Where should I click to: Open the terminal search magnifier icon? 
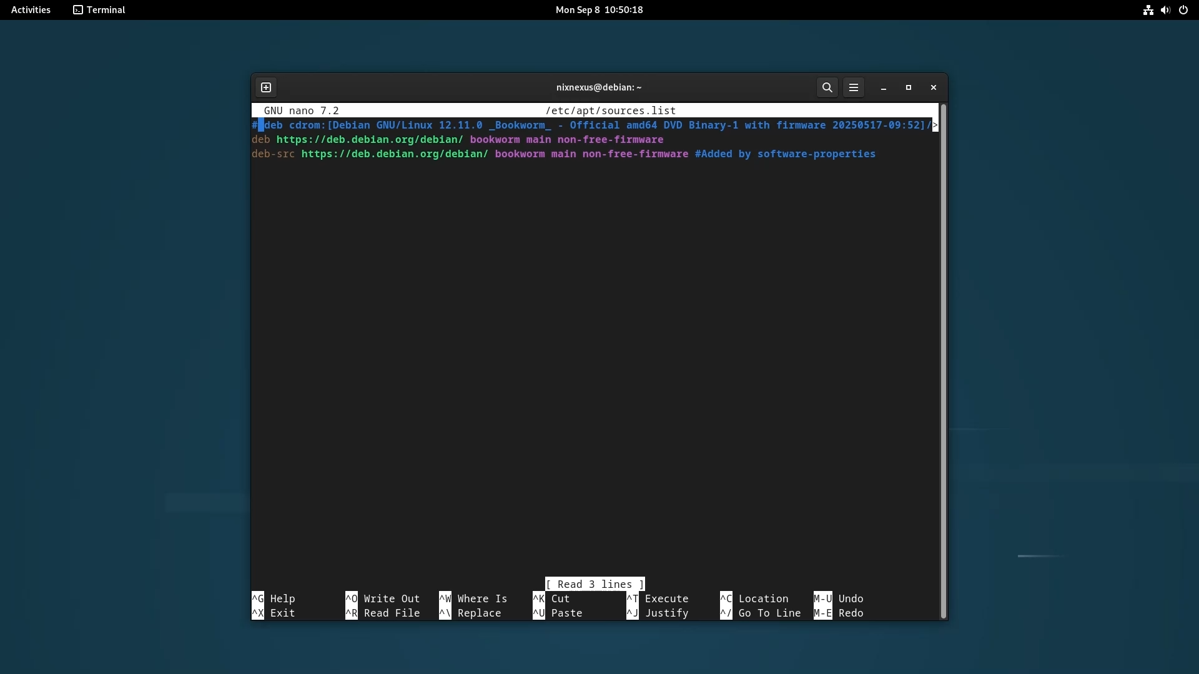[x=827, y=87]
